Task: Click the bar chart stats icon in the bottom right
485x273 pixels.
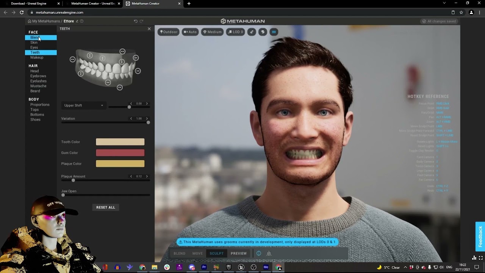Action: (474, 258)
